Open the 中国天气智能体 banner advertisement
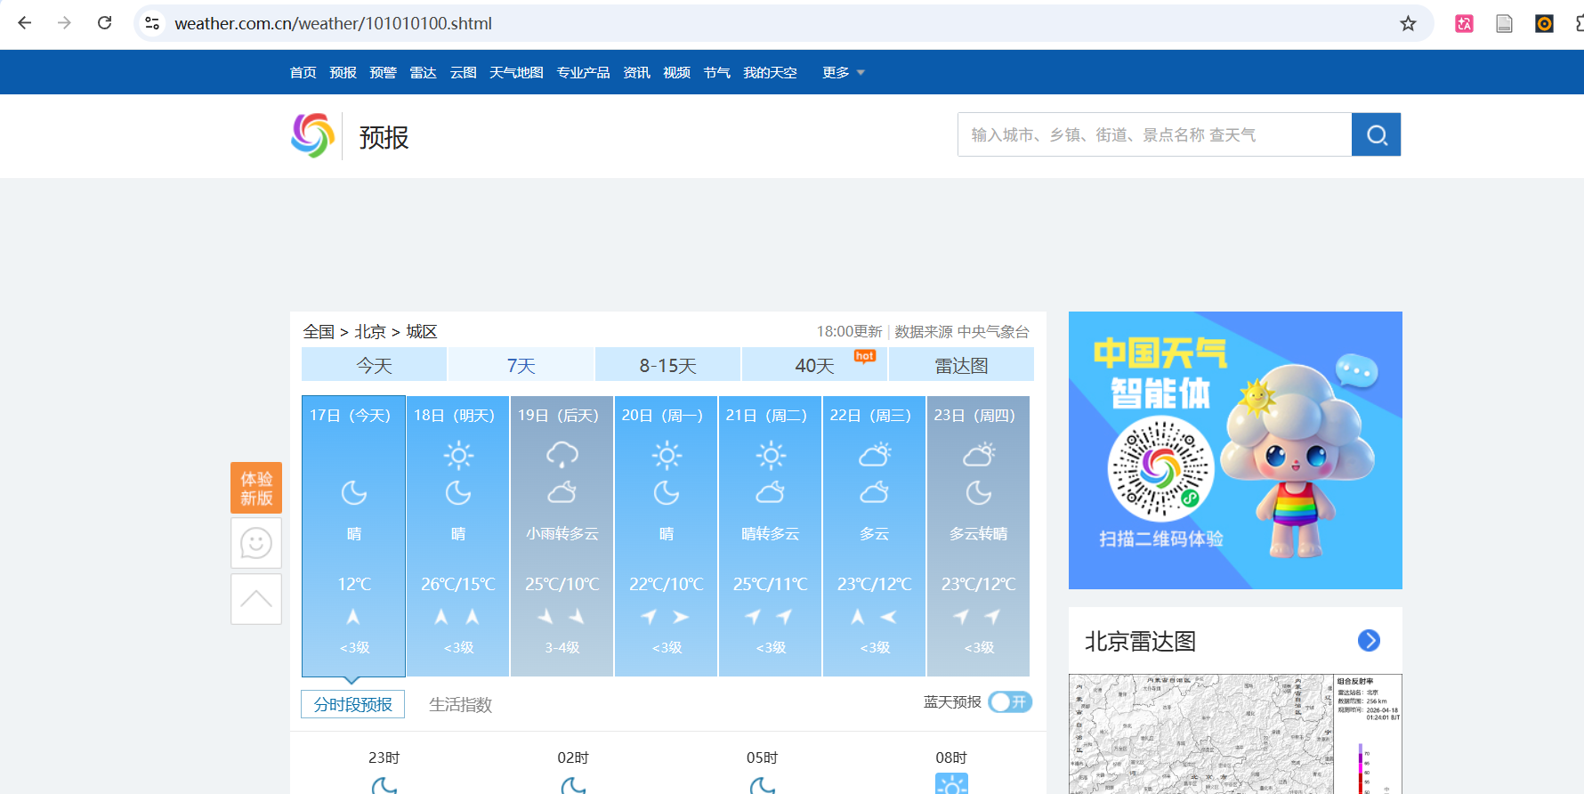This screenshot has height=794, width=1584. (1235, 450)
